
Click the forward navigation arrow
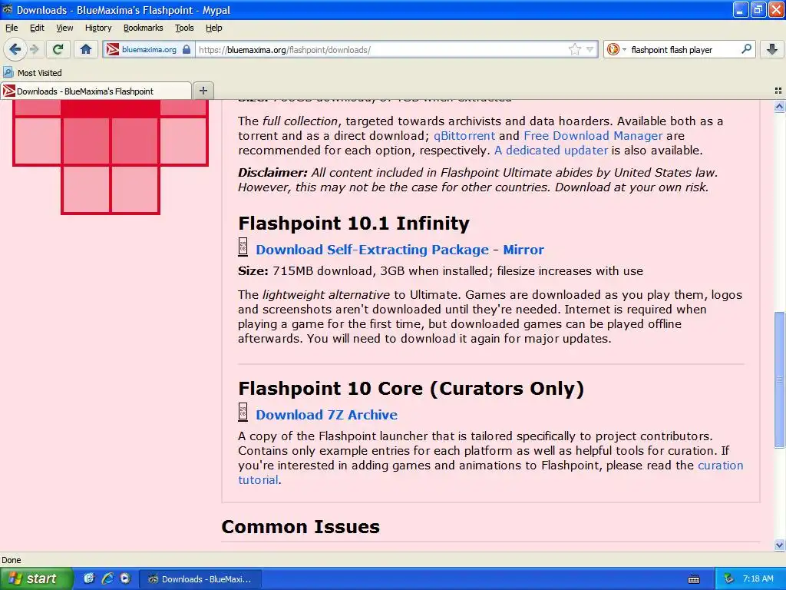click(x=34, y=49)
